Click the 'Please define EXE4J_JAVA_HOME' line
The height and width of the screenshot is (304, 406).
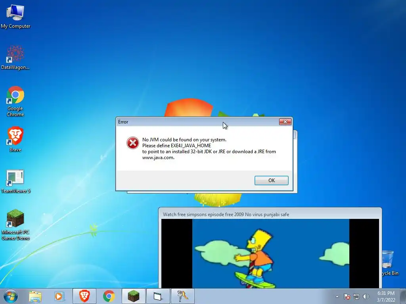(176, 146)
